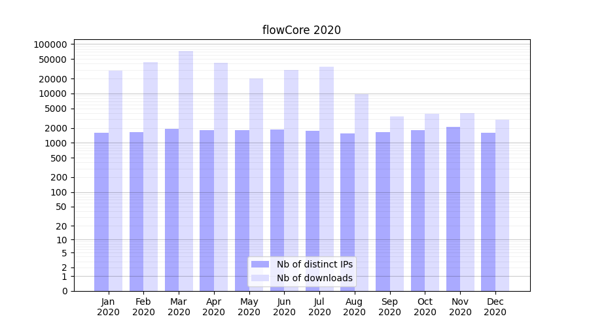Click the Mar 2020 downloads bar

tap(186, 171)
